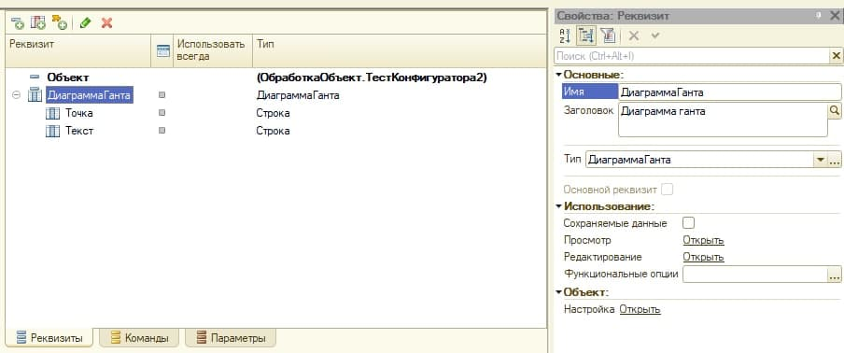
Task: Toggle properties grouping by category icon
Action: [586, 36]
